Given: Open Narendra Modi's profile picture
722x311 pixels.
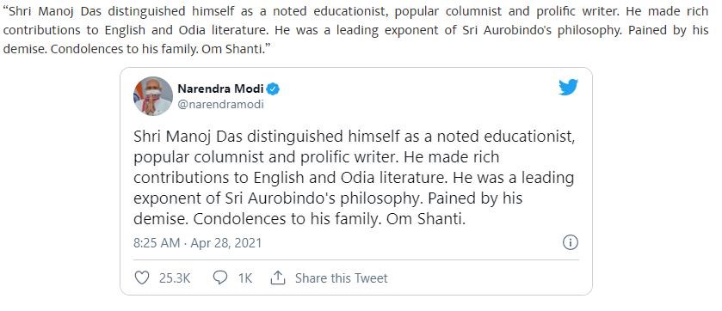Looking at the screenshot, I should pyautogui.click(x=153, y=96).
